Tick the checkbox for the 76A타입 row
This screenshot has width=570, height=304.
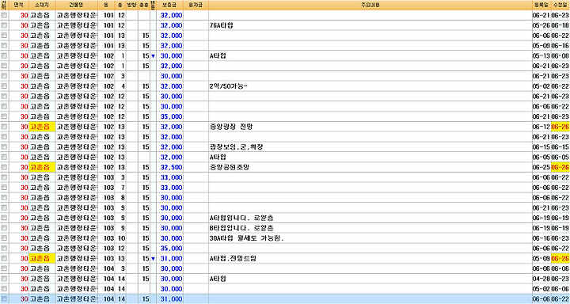coord(4,25)
